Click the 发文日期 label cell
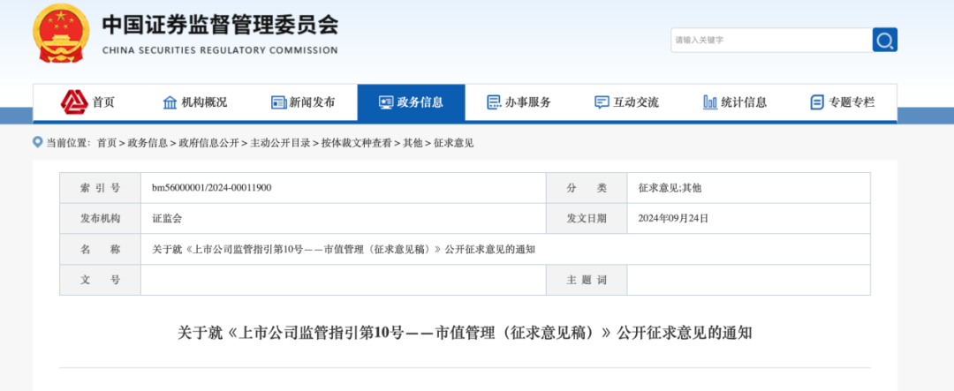954x391 pixels. [x=587, y=218]
